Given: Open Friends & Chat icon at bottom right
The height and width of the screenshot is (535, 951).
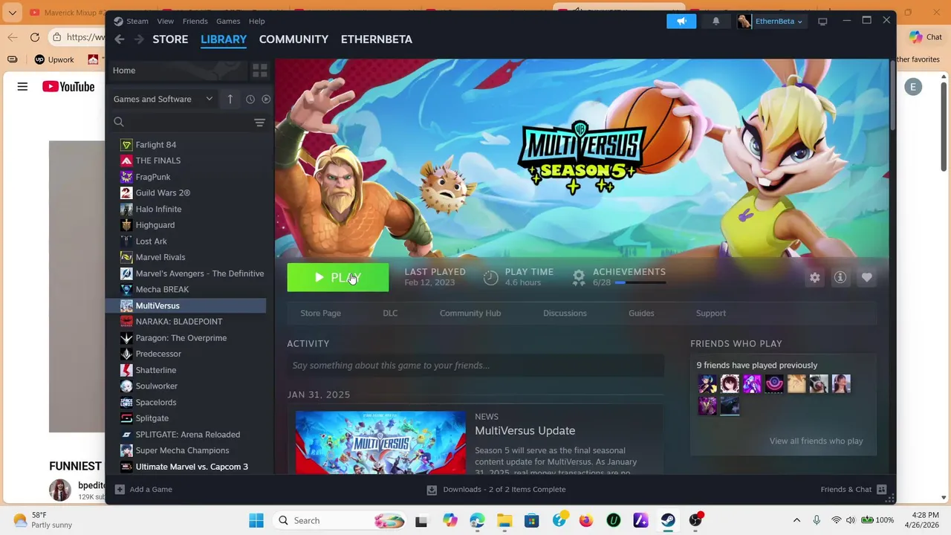Looking at the screenshot, I should click(x=881, y=489).
